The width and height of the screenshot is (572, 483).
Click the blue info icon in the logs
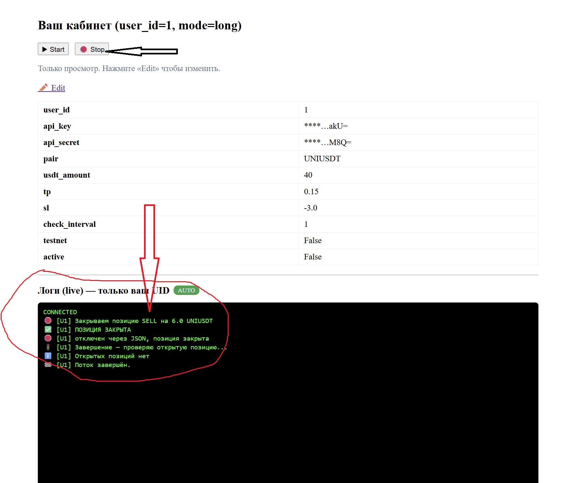48,356
